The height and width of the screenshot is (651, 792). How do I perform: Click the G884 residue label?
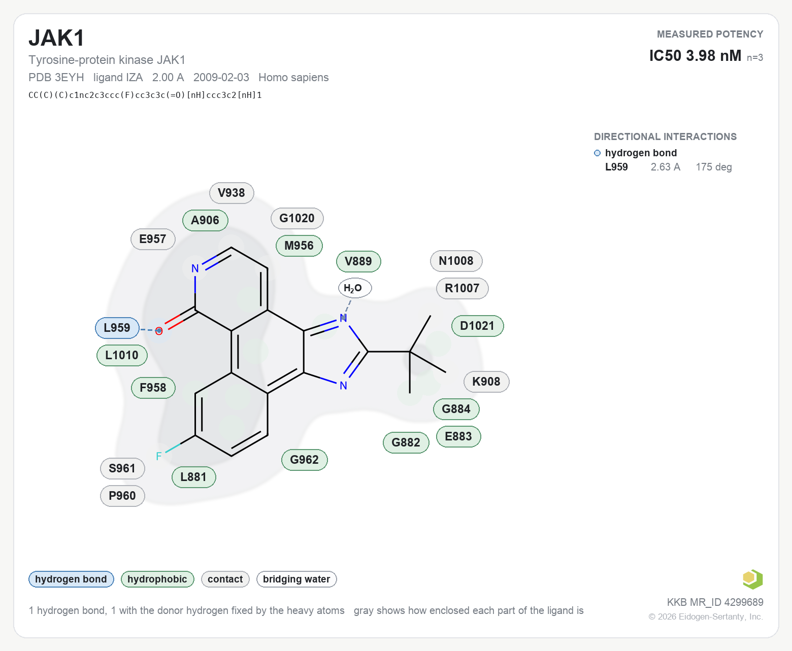[456, 409]
